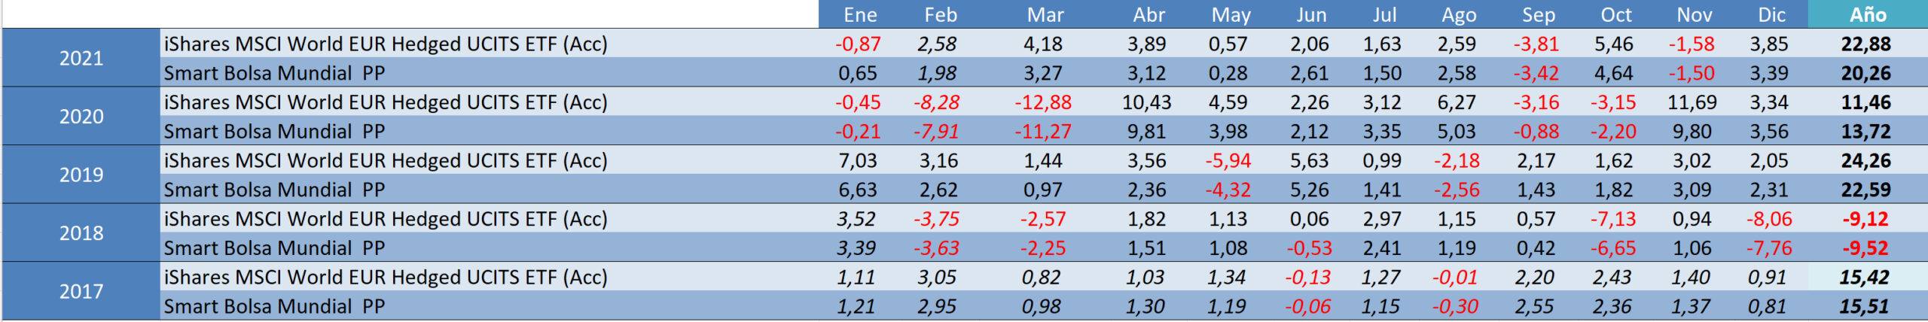The image size is (1928, 322).
Task: Click the 2017 iShares annual value 15,42
Action: coord(1865,277)
